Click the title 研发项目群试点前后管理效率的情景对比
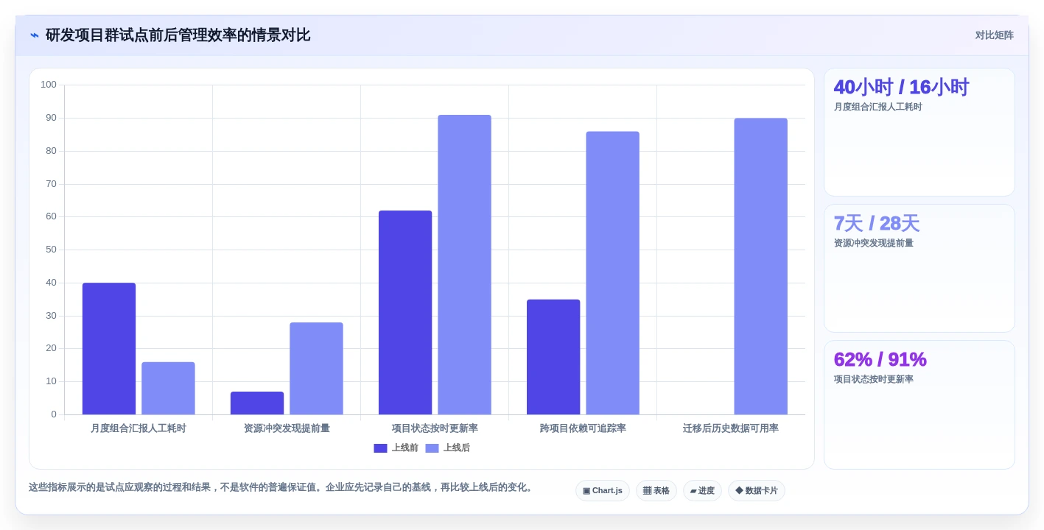1044x530 pixels. pos(178,35)
